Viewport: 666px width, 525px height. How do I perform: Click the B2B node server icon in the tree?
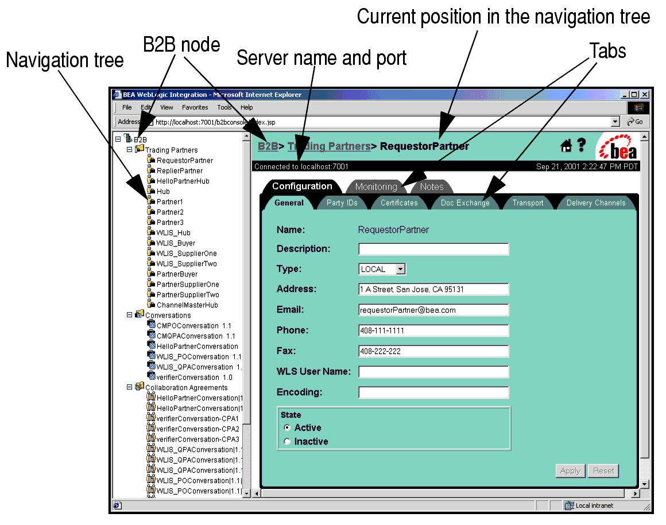(x=128, y=138)
